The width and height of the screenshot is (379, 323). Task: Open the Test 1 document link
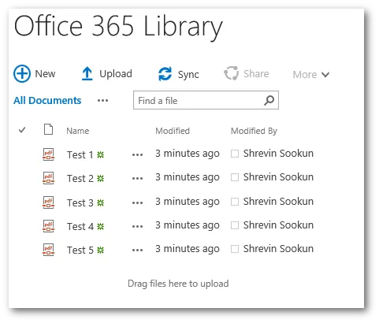pyautogui.click(x=80, y=154)
